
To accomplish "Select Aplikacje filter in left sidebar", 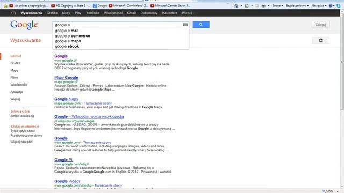I will point(17,92).
